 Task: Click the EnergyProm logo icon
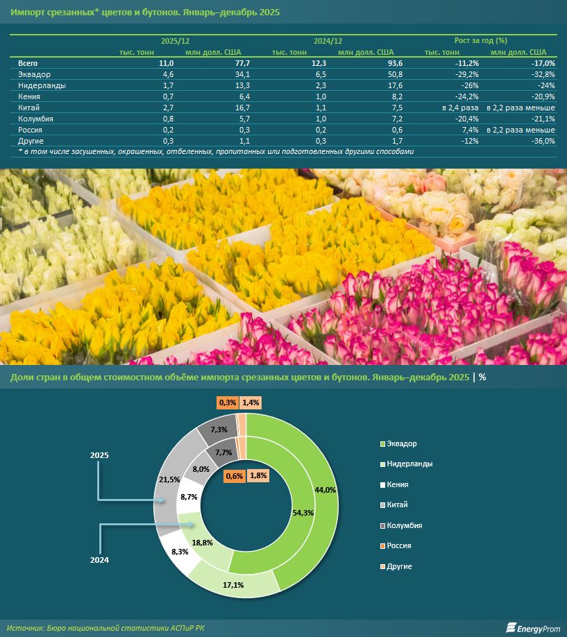point(512,627)
